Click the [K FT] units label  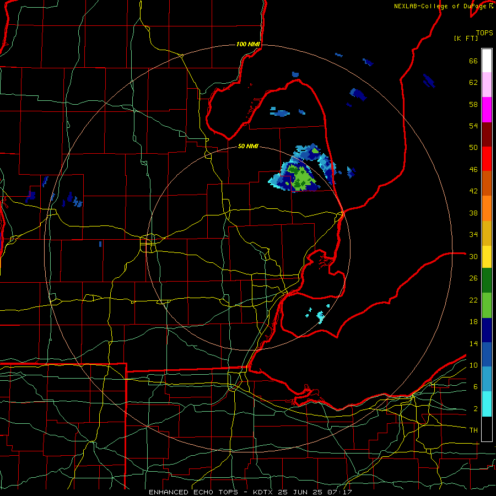pos(466,38)
